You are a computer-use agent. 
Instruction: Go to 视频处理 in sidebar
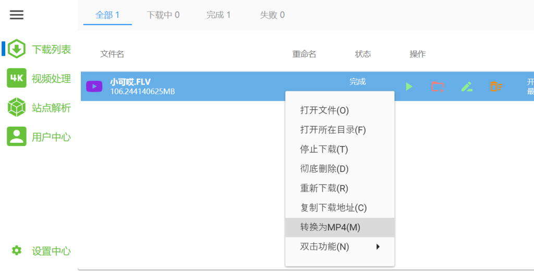pos(52,79)
